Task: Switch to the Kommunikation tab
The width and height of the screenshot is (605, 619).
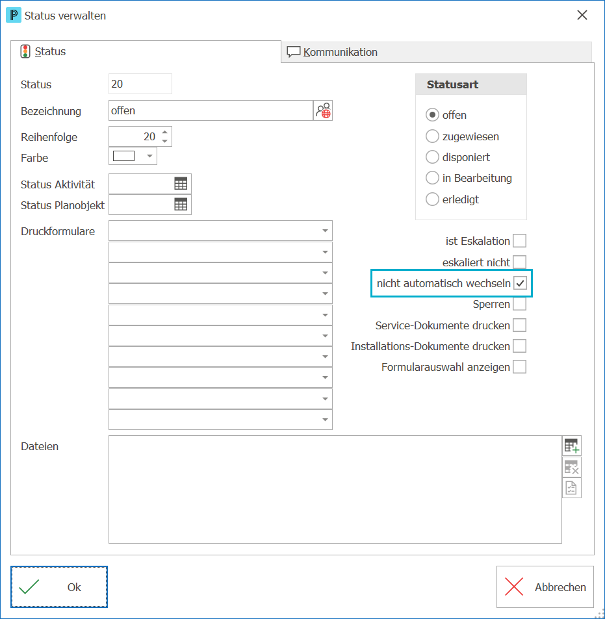Action: coord(437,52)
